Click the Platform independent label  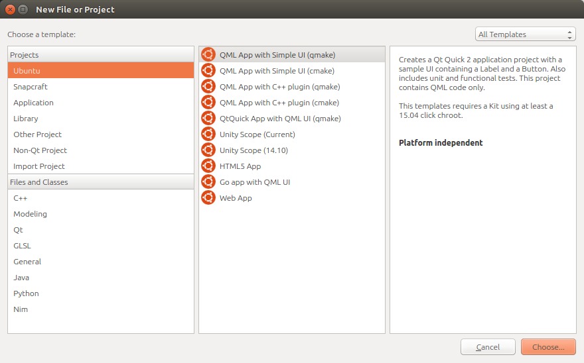tap(441, 143)
